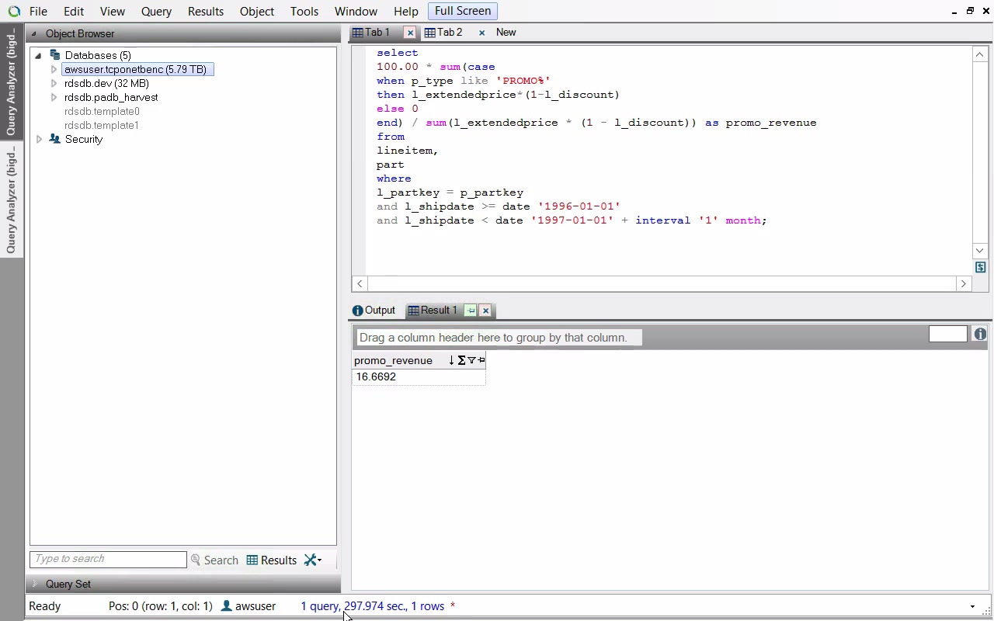
Task: Open the search tools wrench dropdown
Action: click(313, 560)
